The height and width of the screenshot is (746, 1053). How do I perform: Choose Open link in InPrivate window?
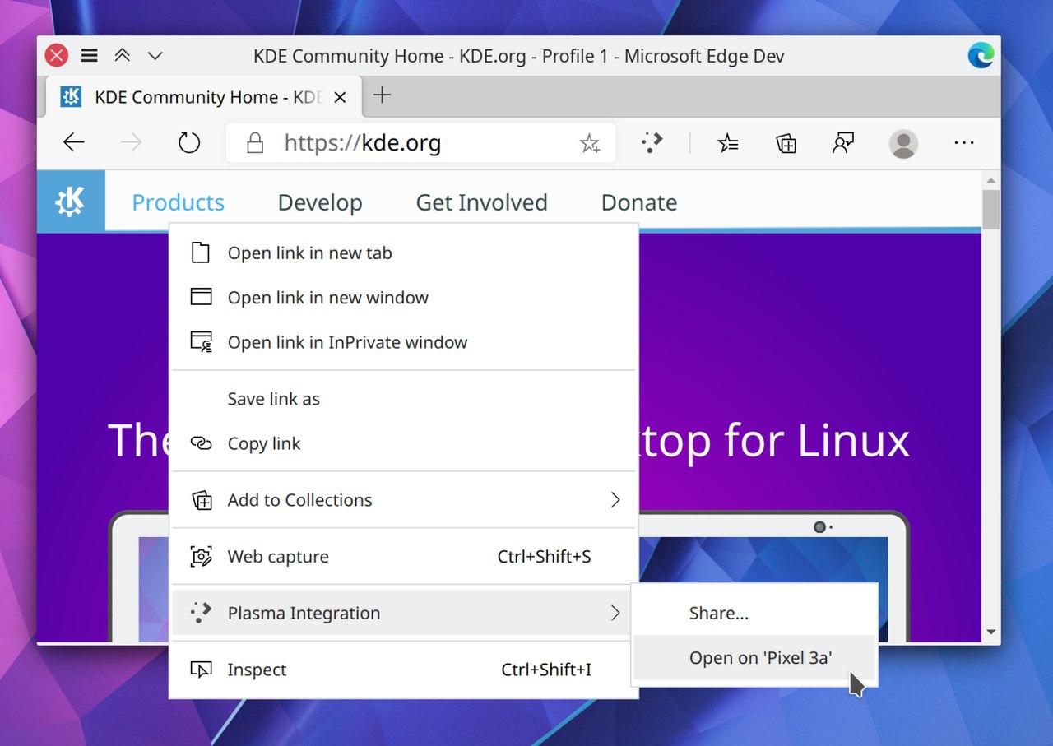point(404,342)
